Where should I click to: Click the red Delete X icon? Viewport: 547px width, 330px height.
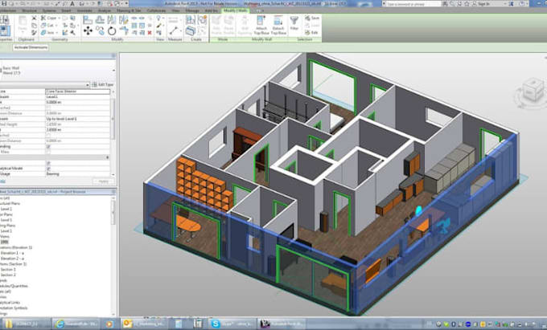click(x=150, y=32)
